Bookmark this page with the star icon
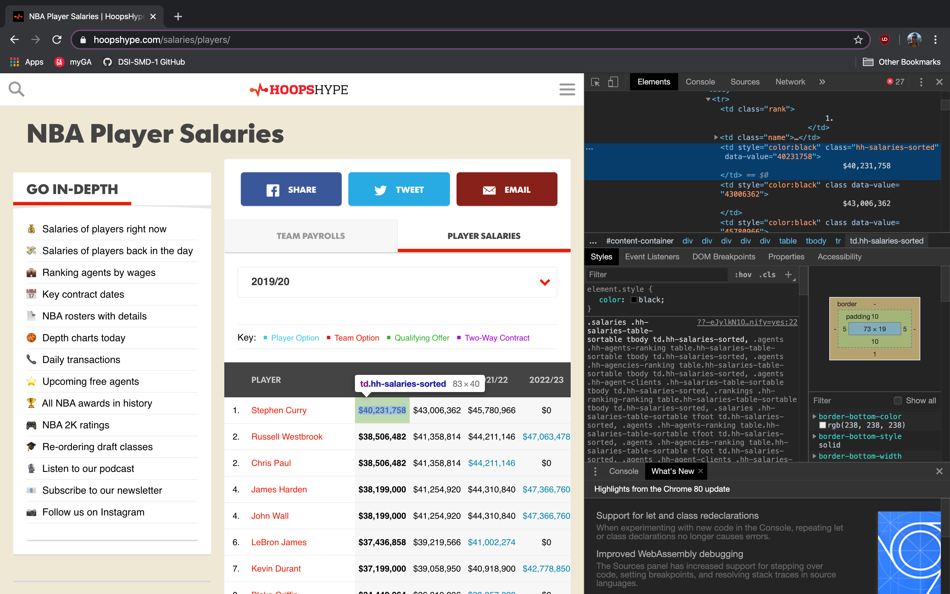The width and height of the screenshot is (950, 594). click(x=858, y=40)
